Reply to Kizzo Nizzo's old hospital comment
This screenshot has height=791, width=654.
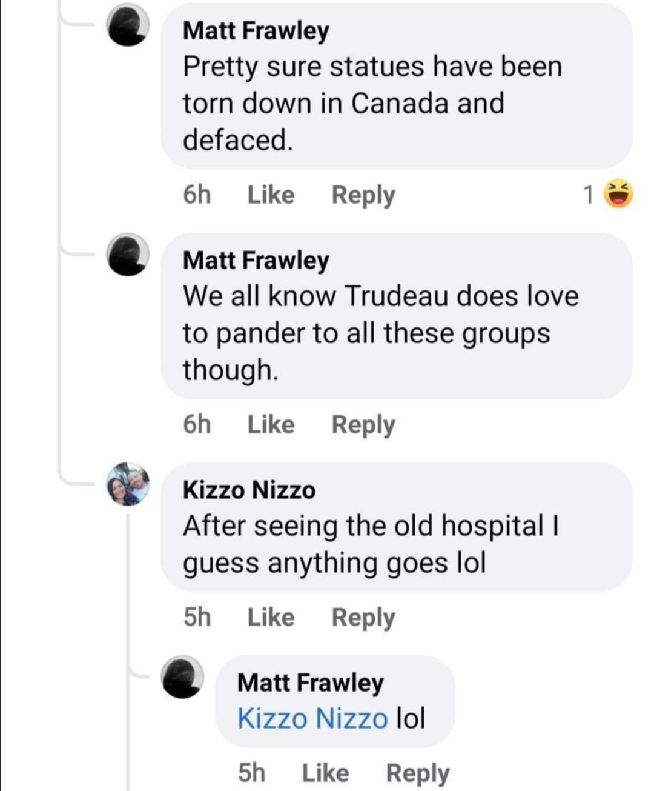[363, 617]
